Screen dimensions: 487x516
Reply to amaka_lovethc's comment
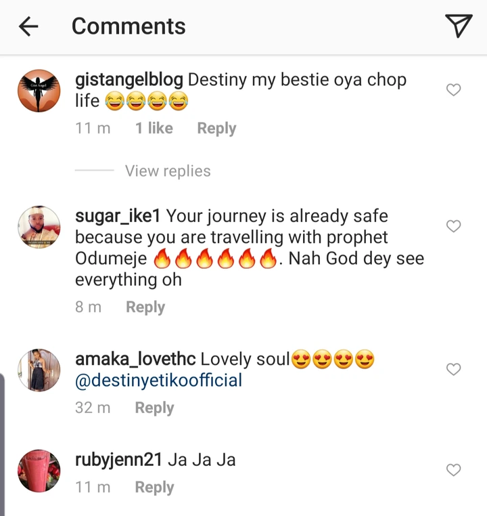(x=154, y=408)
